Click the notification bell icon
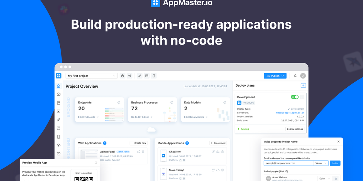 point(295,76)
